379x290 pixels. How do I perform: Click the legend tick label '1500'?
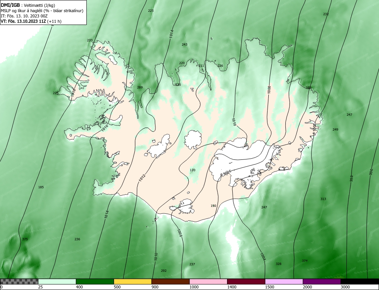pyautogui.click(x=270, y=287)
